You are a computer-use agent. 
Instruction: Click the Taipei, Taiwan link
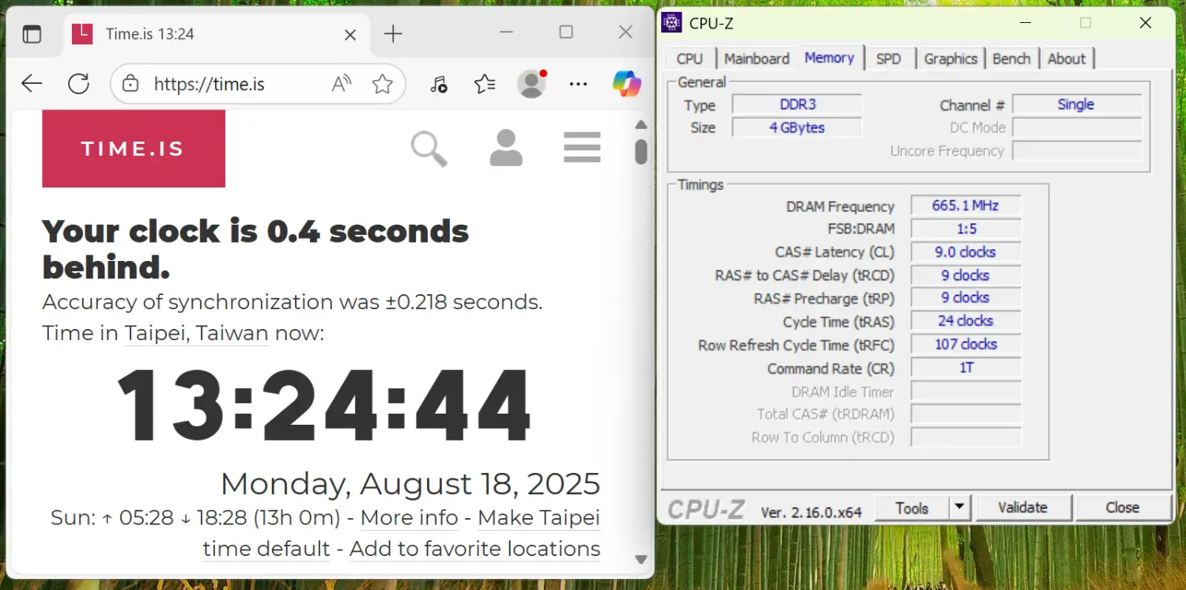tap(196, 333)
